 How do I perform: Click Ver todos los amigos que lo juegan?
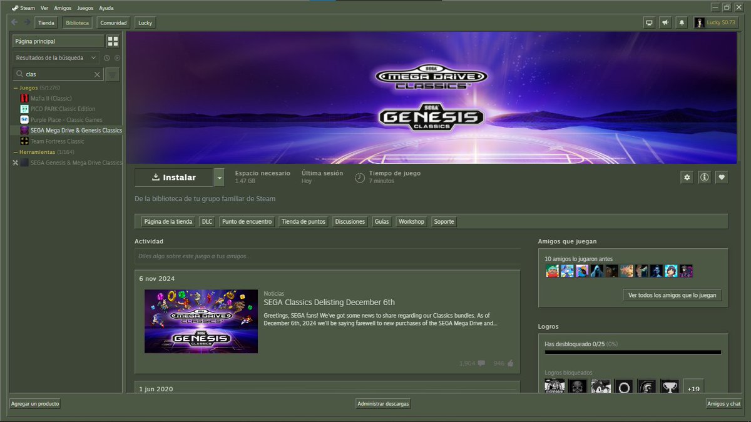click(x=672, y=295)
